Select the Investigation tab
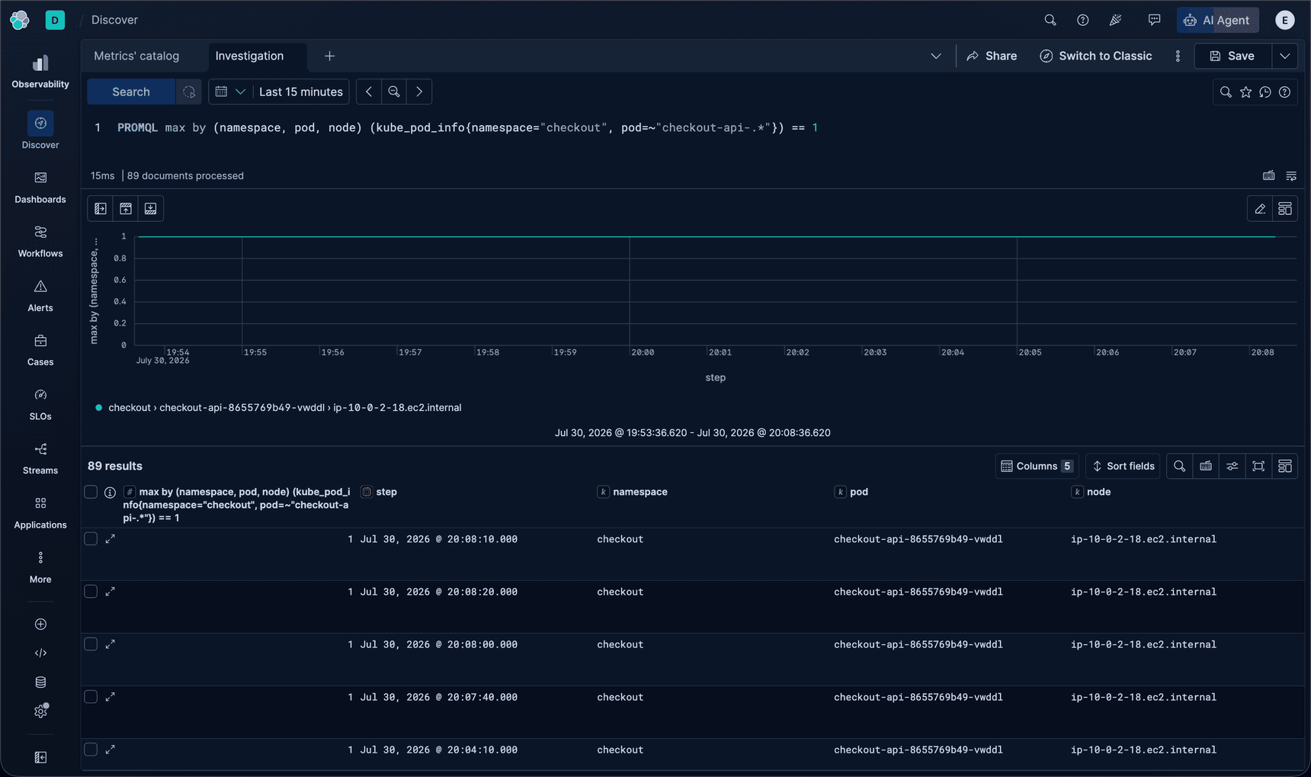The image size is (1311, 777). [x=249, y=56]
